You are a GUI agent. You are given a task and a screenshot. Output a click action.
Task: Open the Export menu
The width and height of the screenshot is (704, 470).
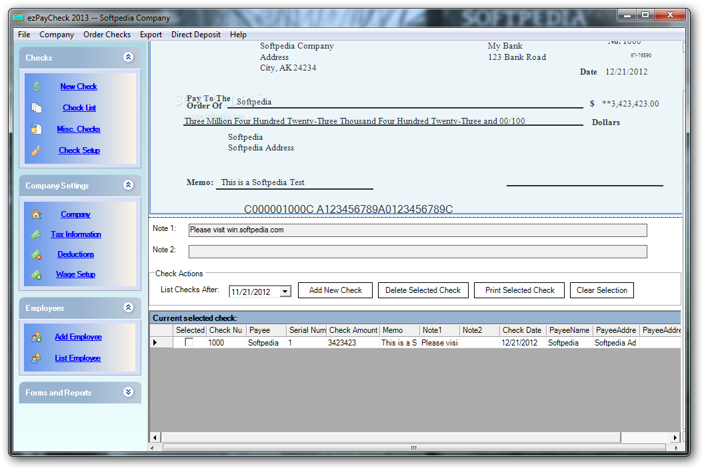(x=151, y=35)
